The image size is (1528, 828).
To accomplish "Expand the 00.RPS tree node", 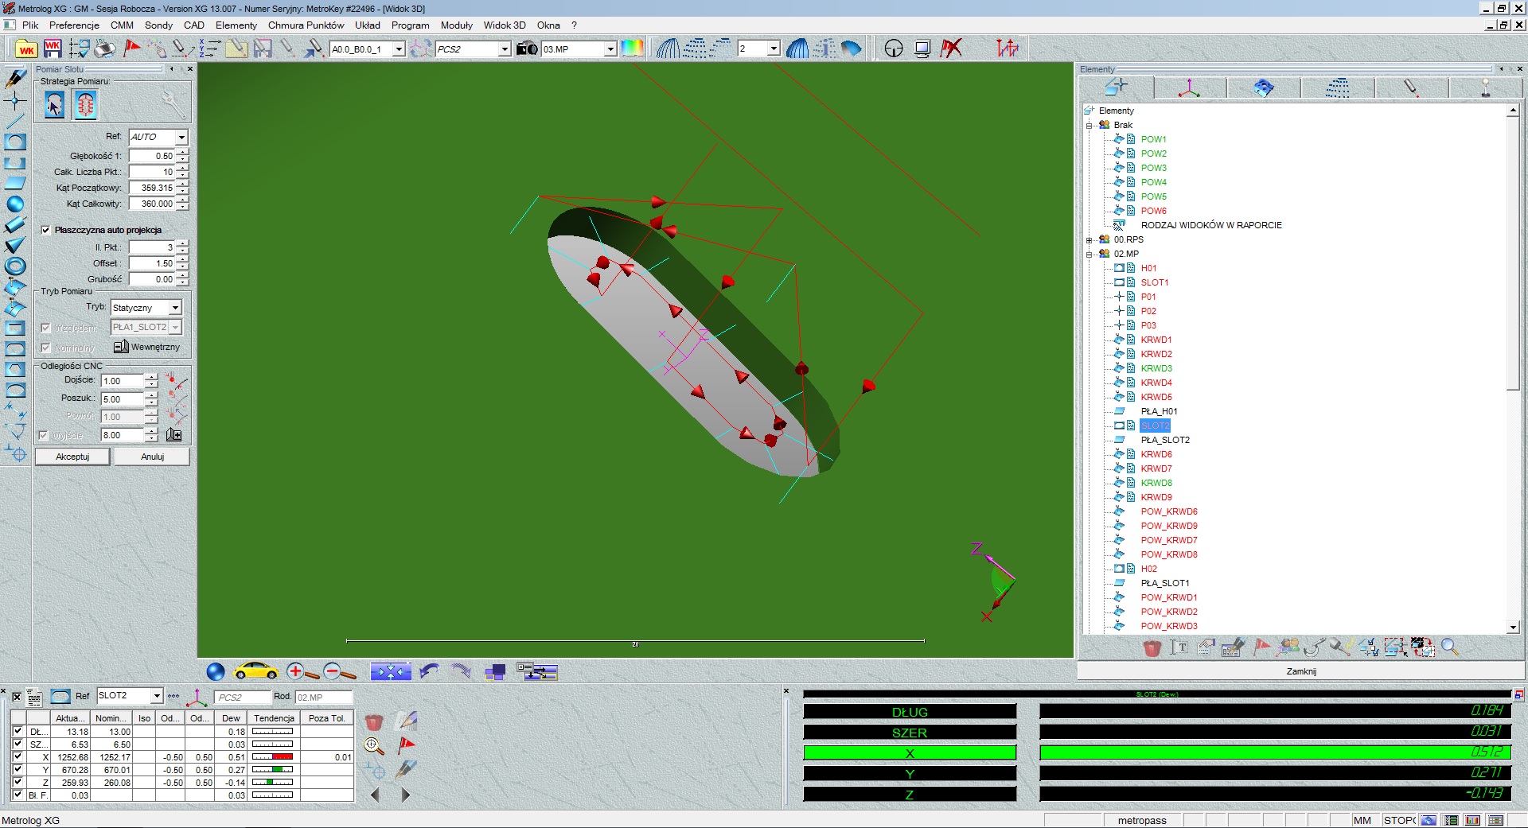I will [1089, 239].
